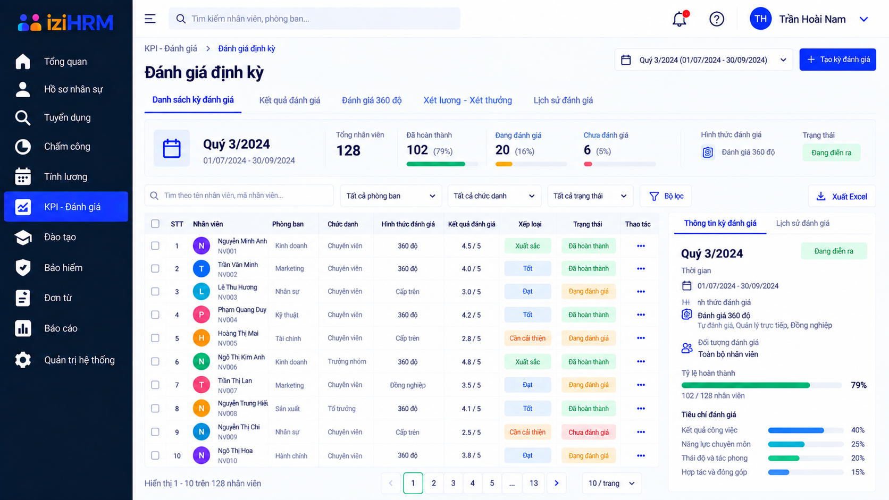Image resolution: width=889 pixels, height=500 pixels.
Task: Open the Bộ lọc filter button
Action: pos(666,196)
